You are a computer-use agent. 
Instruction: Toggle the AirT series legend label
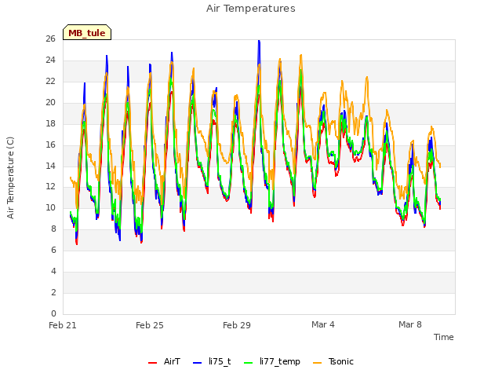coord(172,361)
